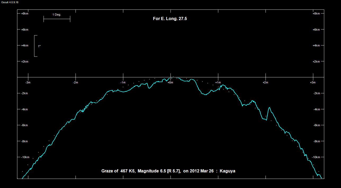This screenshot has height=188, width=341.
Task: Click the +2km label on right axis
Action: (x=316, y=62)
